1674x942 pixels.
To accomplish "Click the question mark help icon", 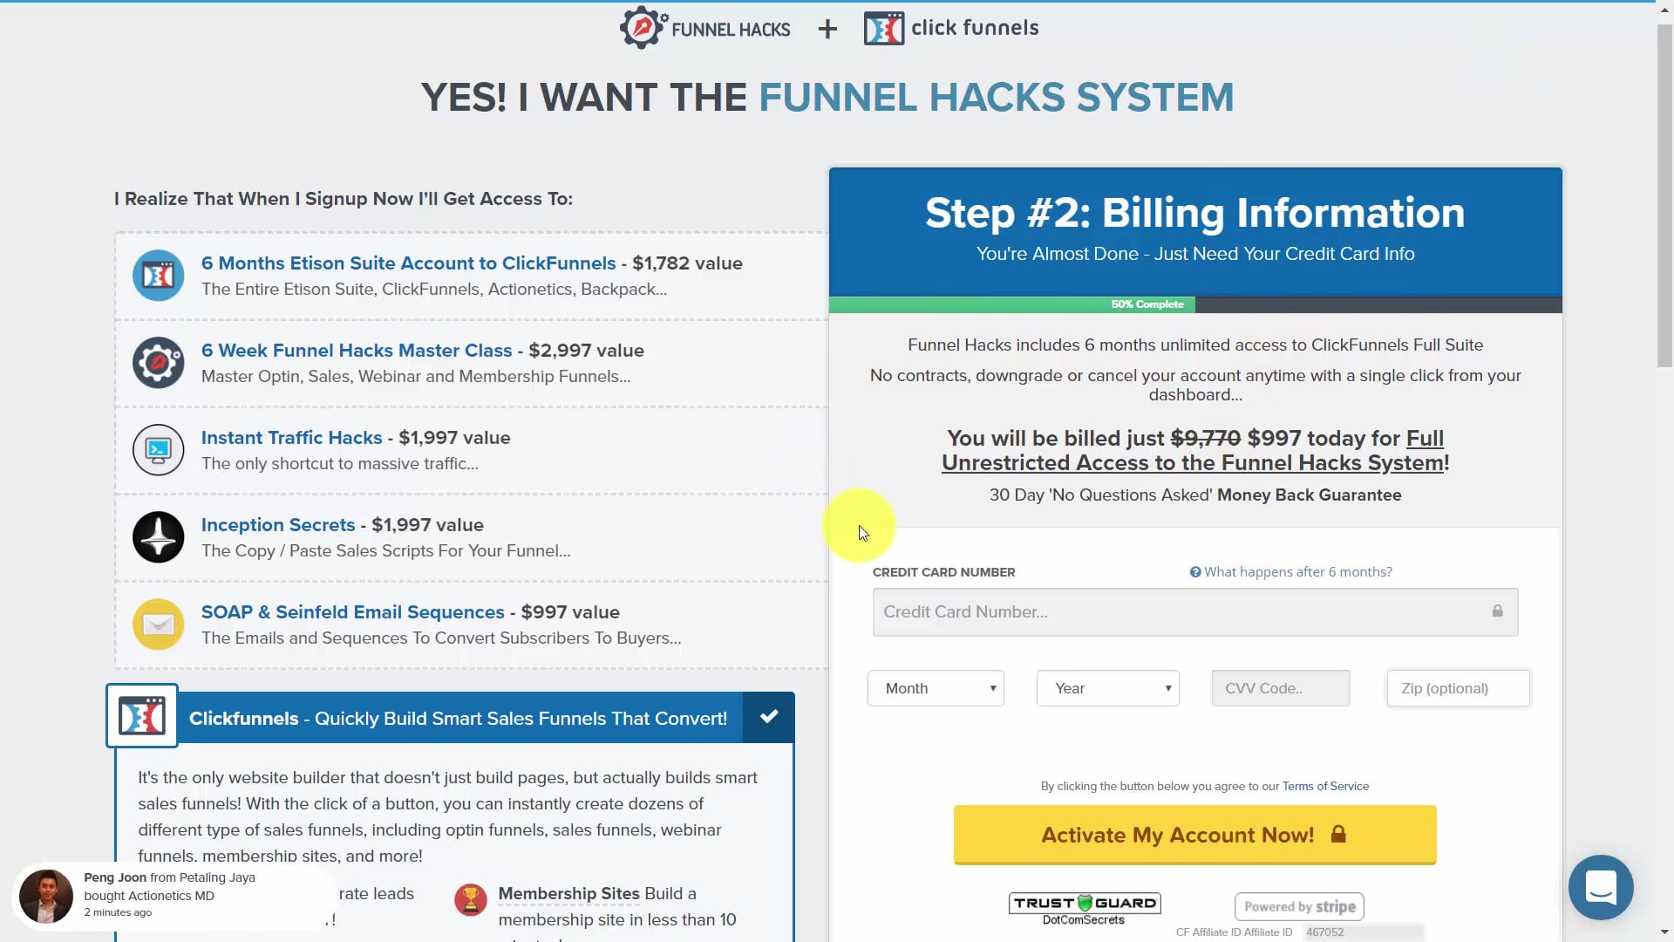I will [1195, 572].
